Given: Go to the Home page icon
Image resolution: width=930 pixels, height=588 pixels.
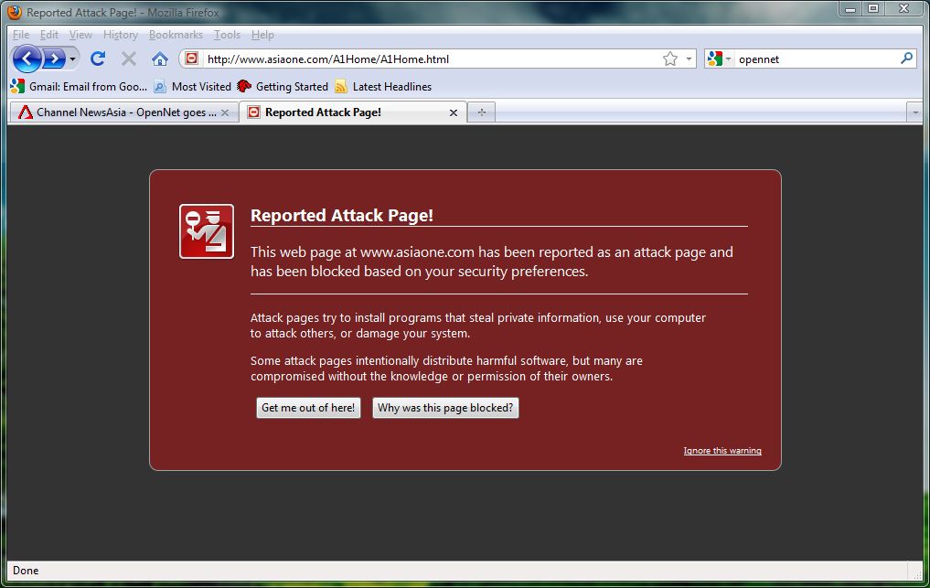Looking at the screenshot, I should [x=160, y=59].
